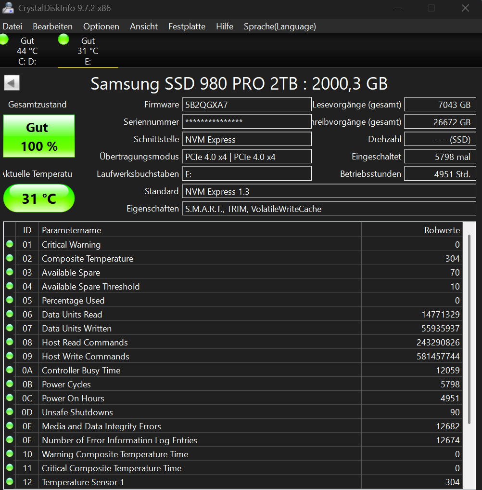Click raw value 243290826 of Host Read Commands
This screenshot has width=482, height=490.
(438, 343)
